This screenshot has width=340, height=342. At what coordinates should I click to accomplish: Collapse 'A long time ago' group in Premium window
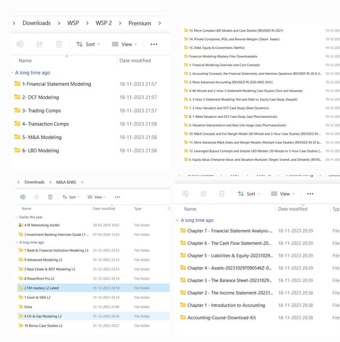(x=13, y=73)
